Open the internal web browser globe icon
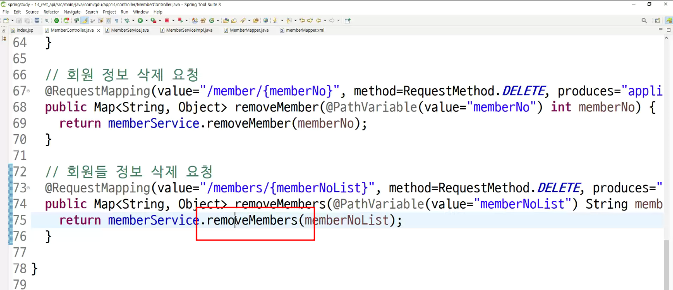Image resolution: width=673 pixels, height=290 pixels. [x=266, y=20]
